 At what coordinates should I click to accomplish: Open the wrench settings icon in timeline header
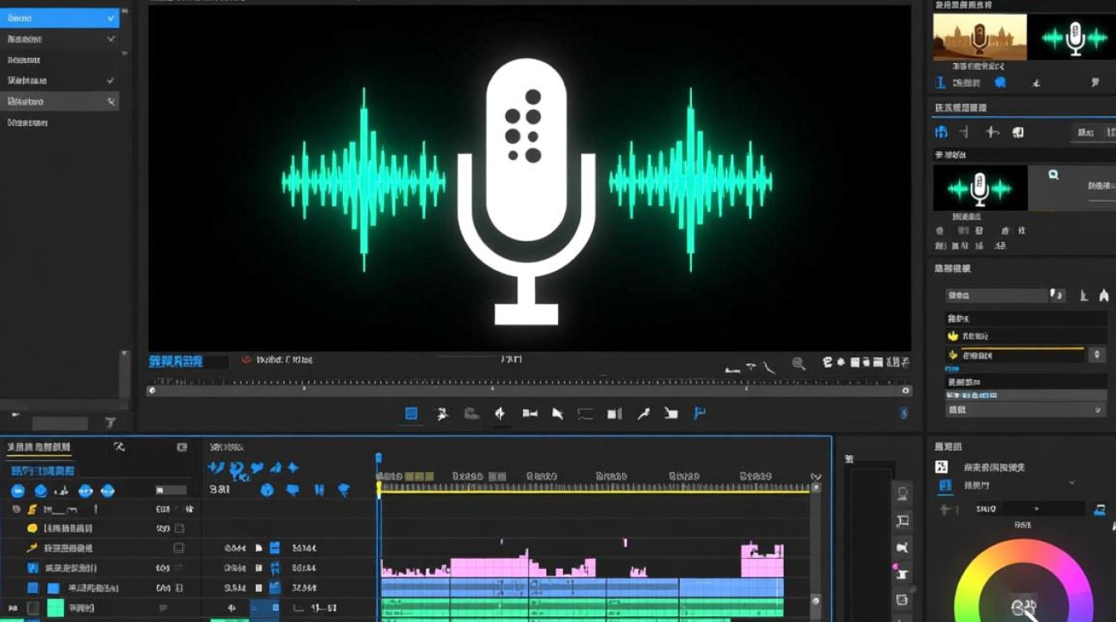pyautogui.click(x=119, y=447)
